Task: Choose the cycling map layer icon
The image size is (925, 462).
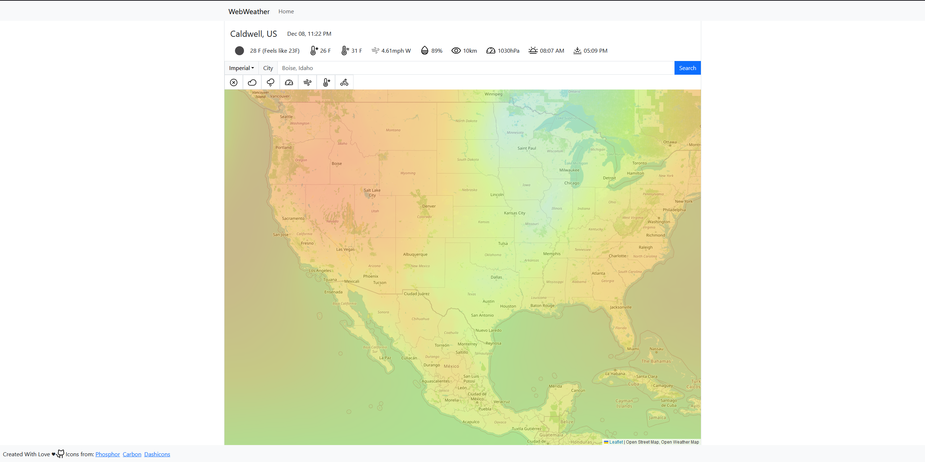Action: click(344, 83)
